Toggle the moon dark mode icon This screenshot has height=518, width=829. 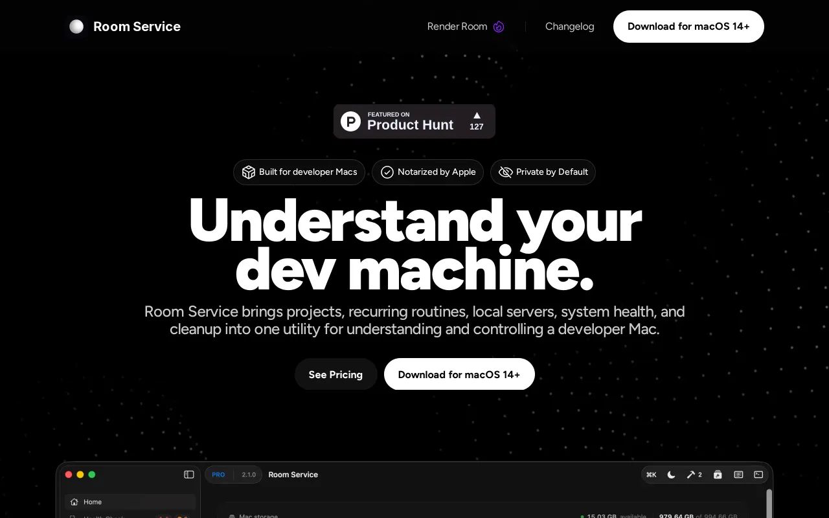[672, 475]
